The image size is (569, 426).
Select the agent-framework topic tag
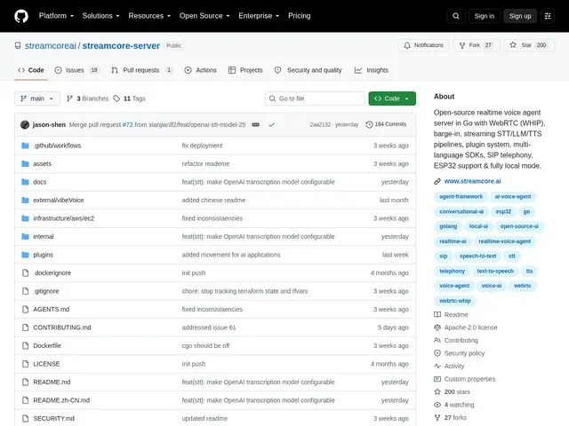[461, 197]
